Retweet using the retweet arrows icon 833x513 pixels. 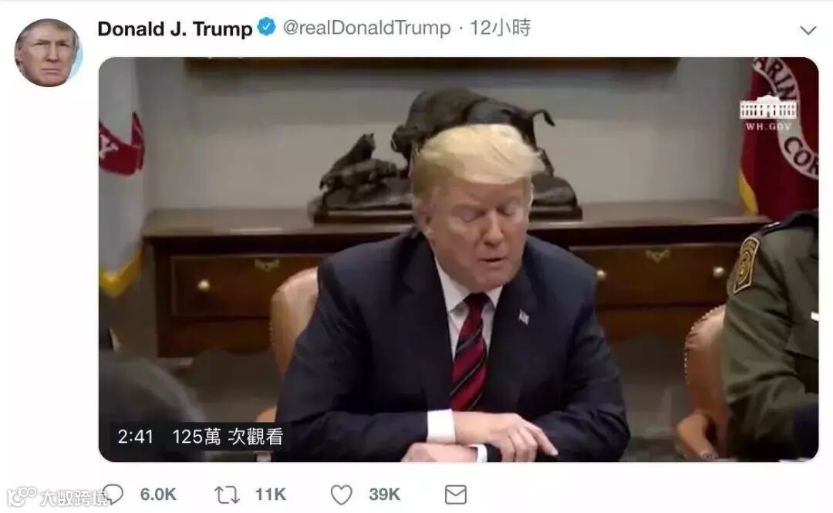[227, 494]
